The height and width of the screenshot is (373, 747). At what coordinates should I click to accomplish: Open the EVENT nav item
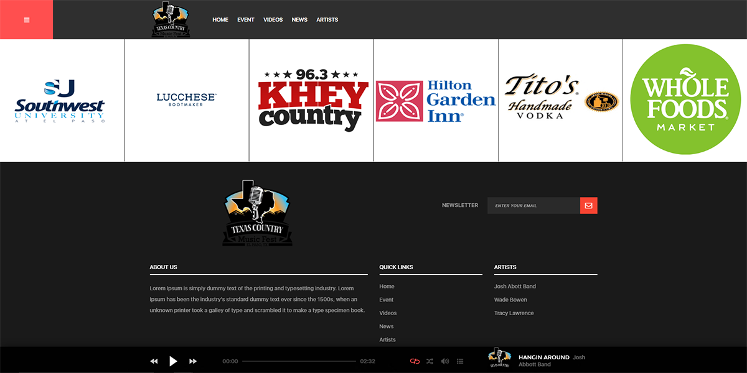pyautogui.click(x=246, y=20)
